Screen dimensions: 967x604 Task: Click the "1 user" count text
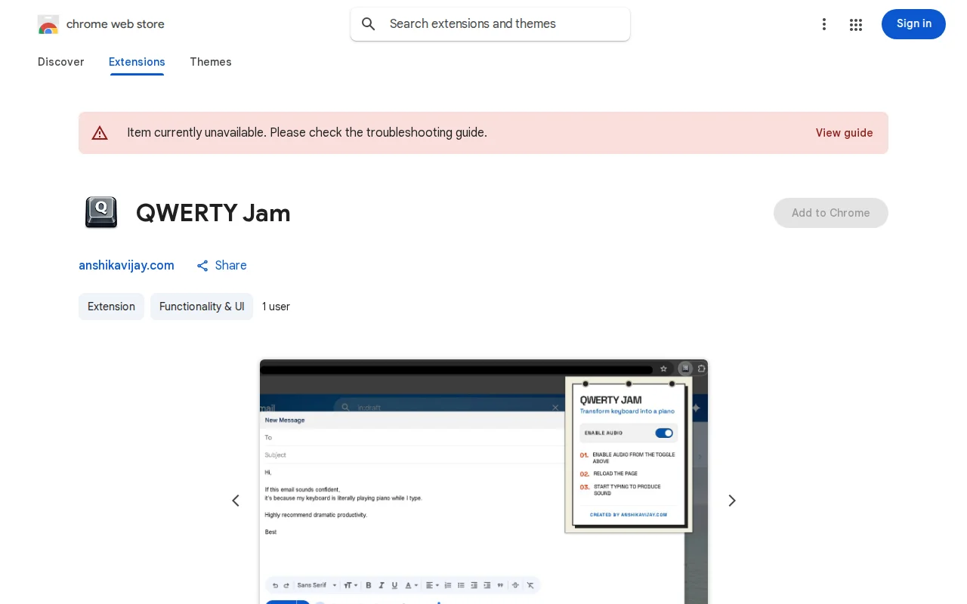point(276,307)
